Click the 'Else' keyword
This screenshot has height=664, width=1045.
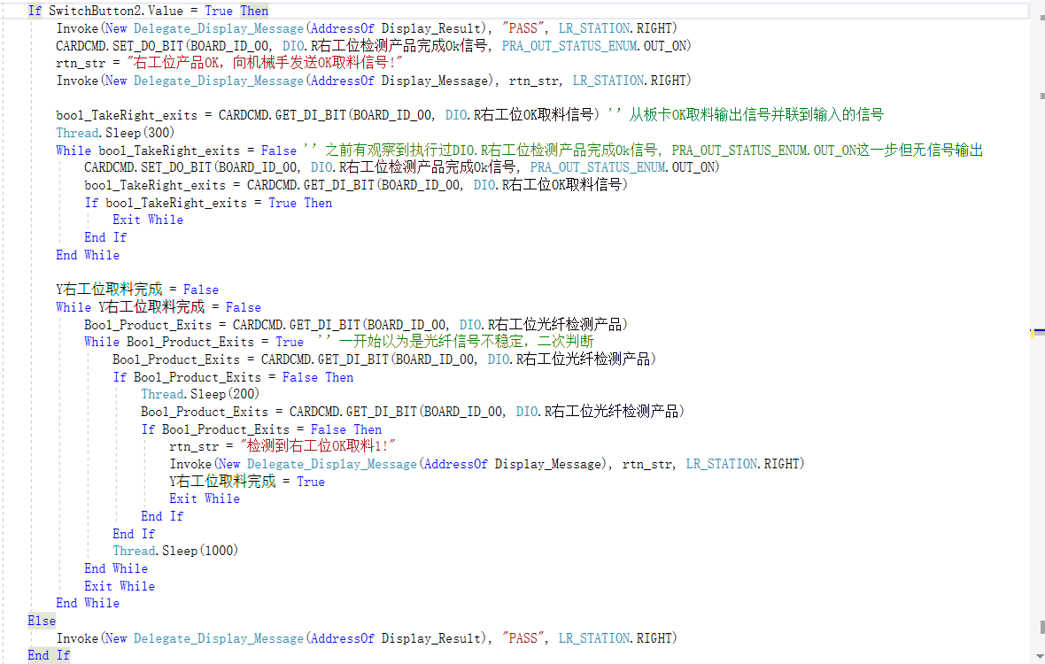click(x=42, y=620)
